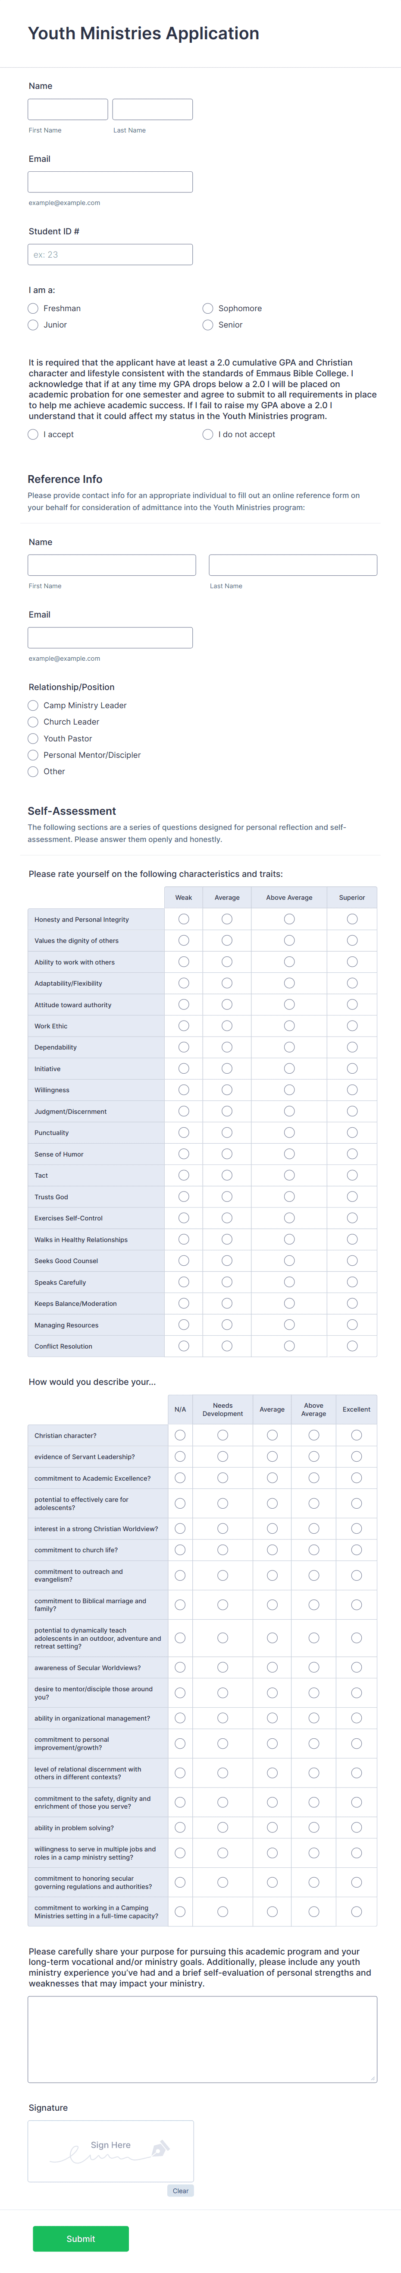Click the applicant First Name field
Viewport: 401px width, 2273px height.
tap(67, 108)
